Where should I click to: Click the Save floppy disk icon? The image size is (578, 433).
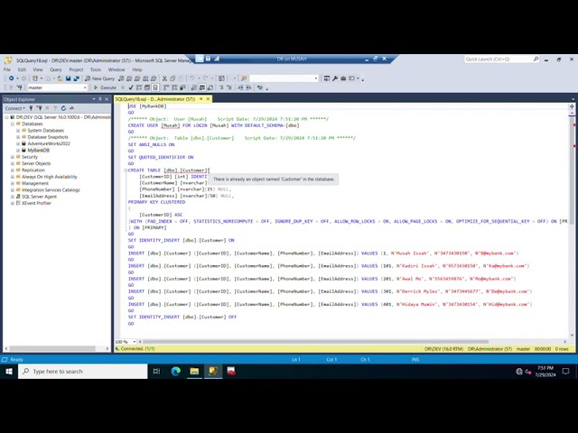pyautogui.click(x=69, y=78)
